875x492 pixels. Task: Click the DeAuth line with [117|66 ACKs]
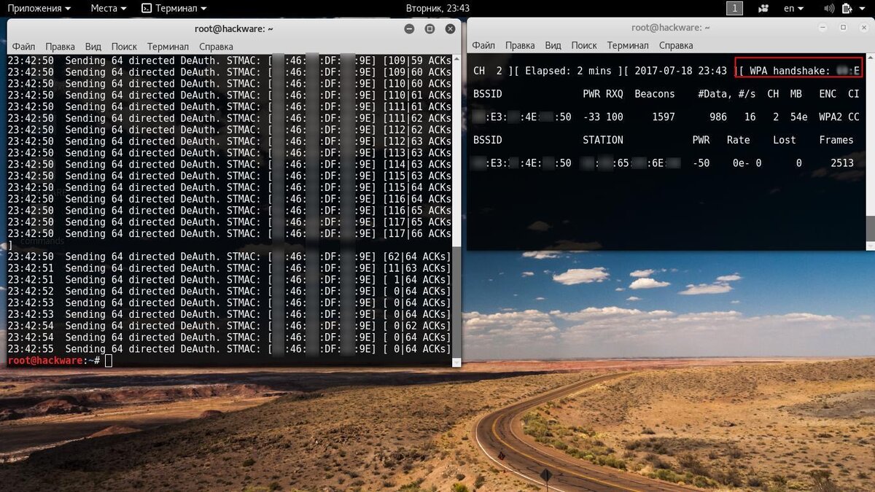pyautogui.click(x=230, y=233)
